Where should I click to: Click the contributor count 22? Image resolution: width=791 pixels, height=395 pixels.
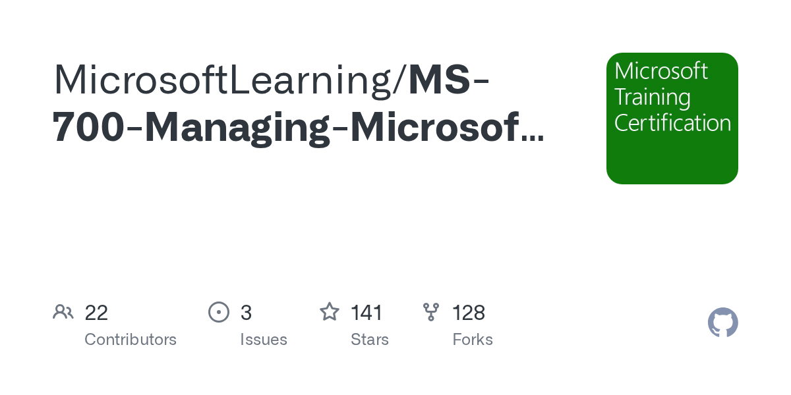pyautogui.click(x=96, y=313)
